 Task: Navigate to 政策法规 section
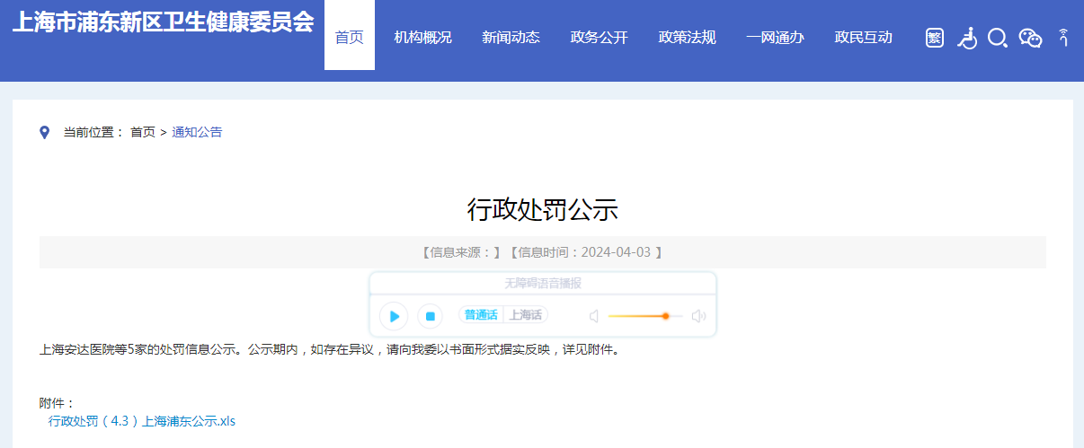point(687,37)
